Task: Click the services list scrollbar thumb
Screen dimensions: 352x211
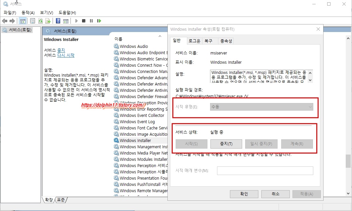Action: pyautogui.click(x=348, y=161)
